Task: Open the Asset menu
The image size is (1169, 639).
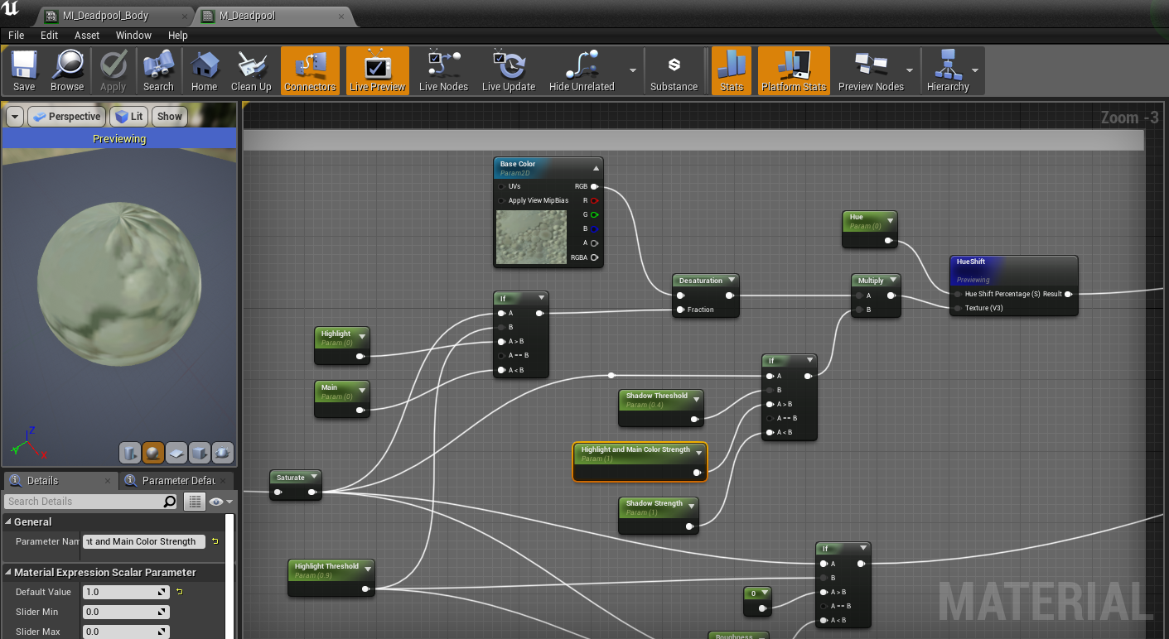Action: click(87, 35)
